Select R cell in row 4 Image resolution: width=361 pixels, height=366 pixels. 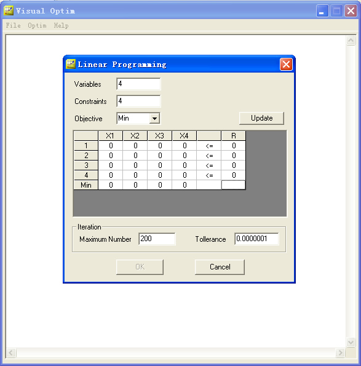[234, 175]
